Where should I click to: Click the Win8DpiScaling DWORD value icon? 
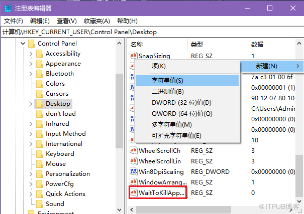134,171
